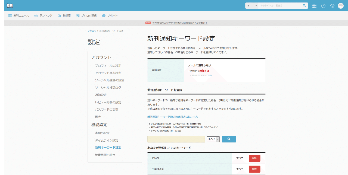Open the 新刊ニュース menu item
Screen dimensions: 348x175
[18, 15]
